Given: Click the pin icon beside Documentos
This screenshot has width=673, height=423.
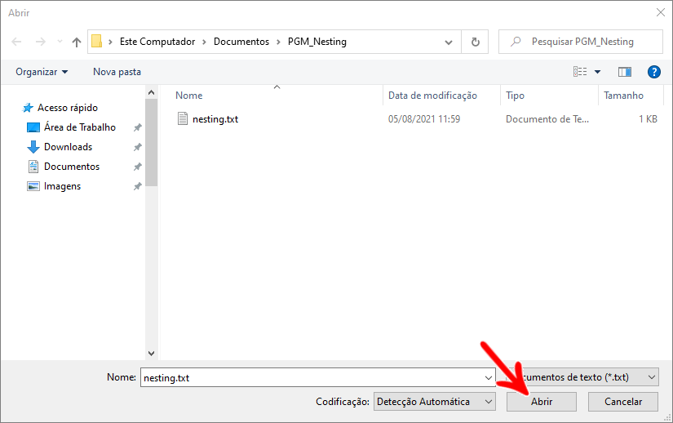Looking at the screenshot, I should (x=137, y=167).
